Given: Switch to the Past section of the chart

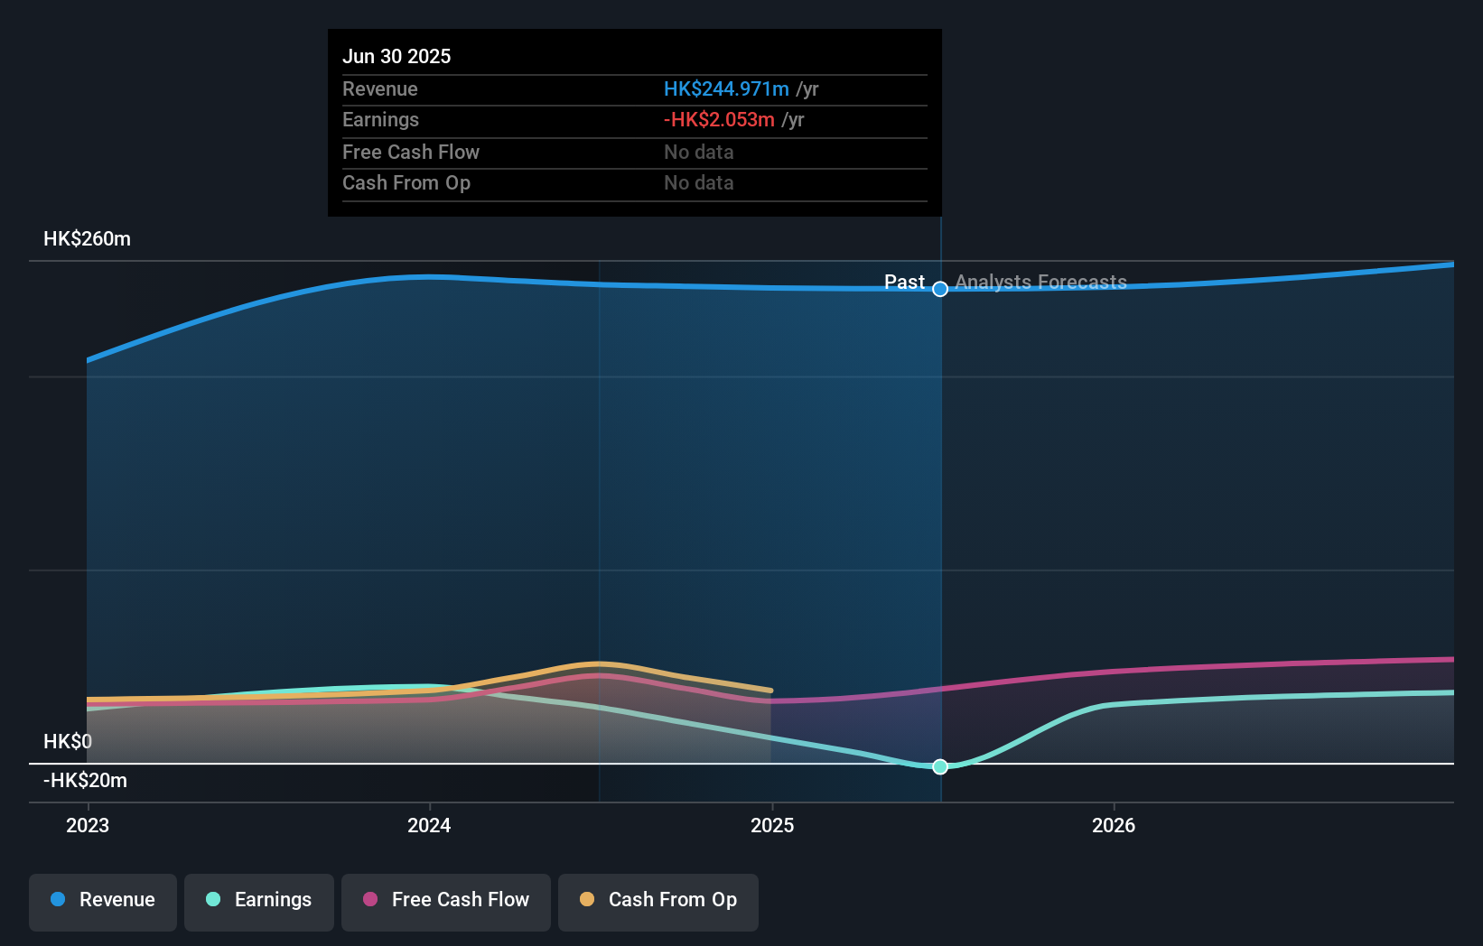Looking at the screenshot, I should 905,282.
